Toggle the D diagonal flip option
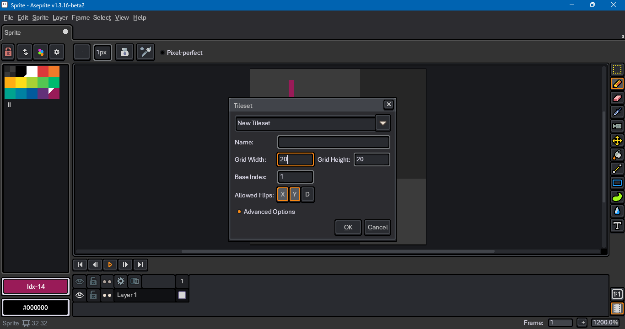The image size is (625, 329). [307, 195]
